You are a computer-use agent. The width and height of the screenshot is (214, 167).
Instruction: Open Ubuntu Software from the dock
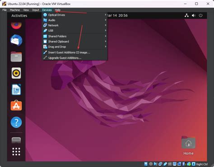point(16,105)
